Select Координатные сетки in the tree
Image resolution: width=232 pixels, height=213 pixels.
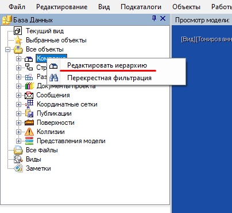pyautogui.click(x=67, y=104)
